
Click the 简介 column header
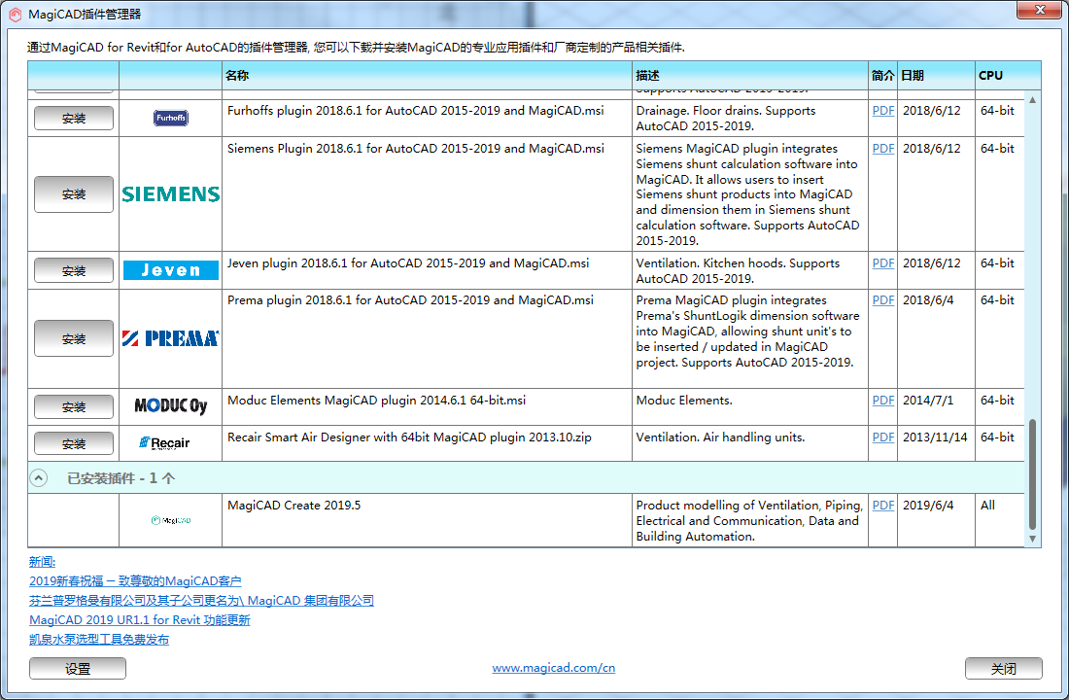click(882, 75)
